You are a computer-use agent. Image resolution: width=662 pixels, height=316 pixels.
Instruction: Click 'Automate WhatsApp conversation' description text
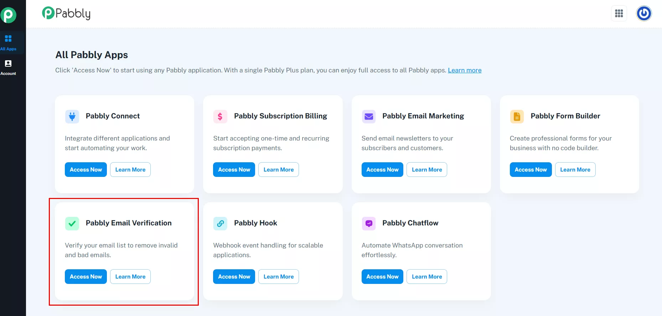click(x=412, y=250)
